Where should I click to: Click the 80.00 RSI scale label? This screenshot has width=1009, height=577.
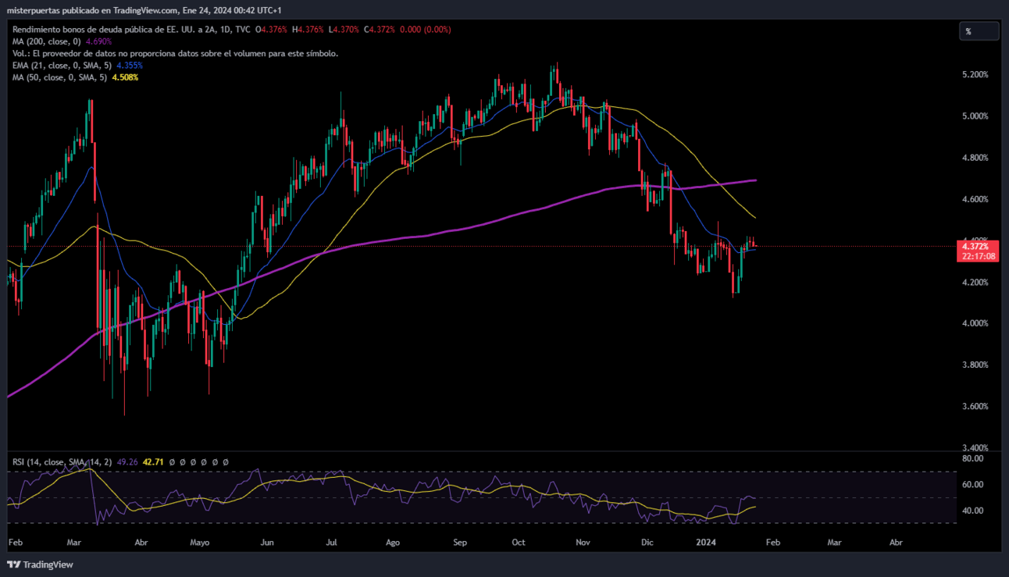pos(972,459)
